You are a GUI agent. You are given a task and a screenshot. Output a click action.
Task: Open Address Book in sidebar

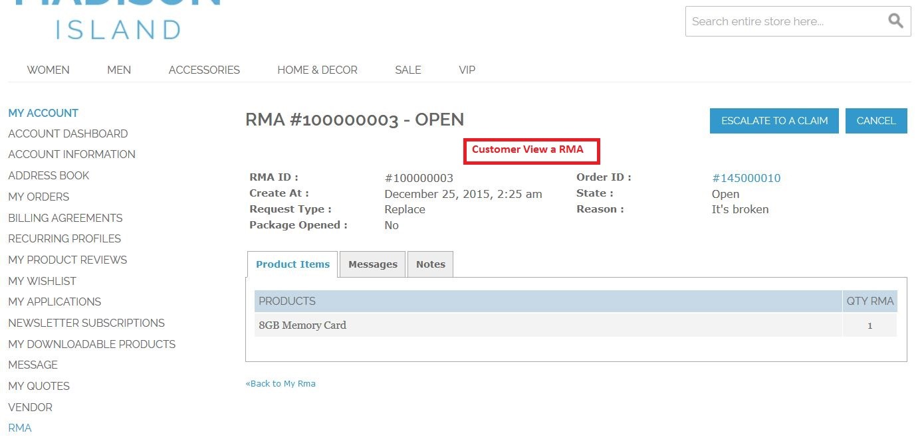pyautogui.click(x=49, y=175)
